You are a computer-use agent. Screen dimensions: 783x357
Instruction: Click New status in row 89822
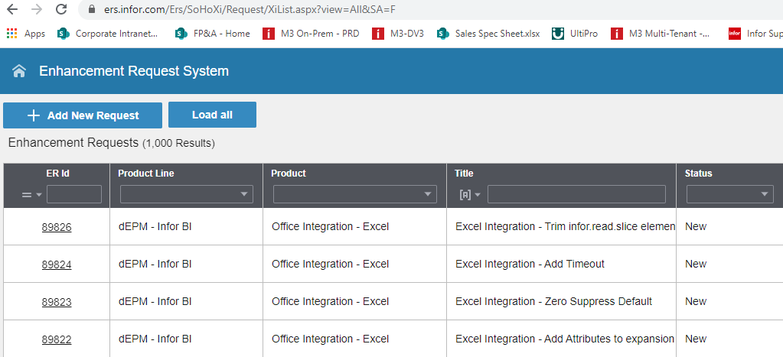(696, 339)
